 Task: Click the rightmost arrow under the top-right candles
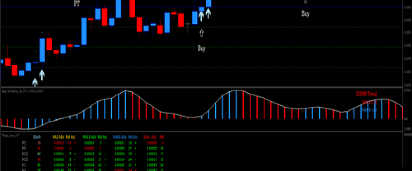coord(208,13)
